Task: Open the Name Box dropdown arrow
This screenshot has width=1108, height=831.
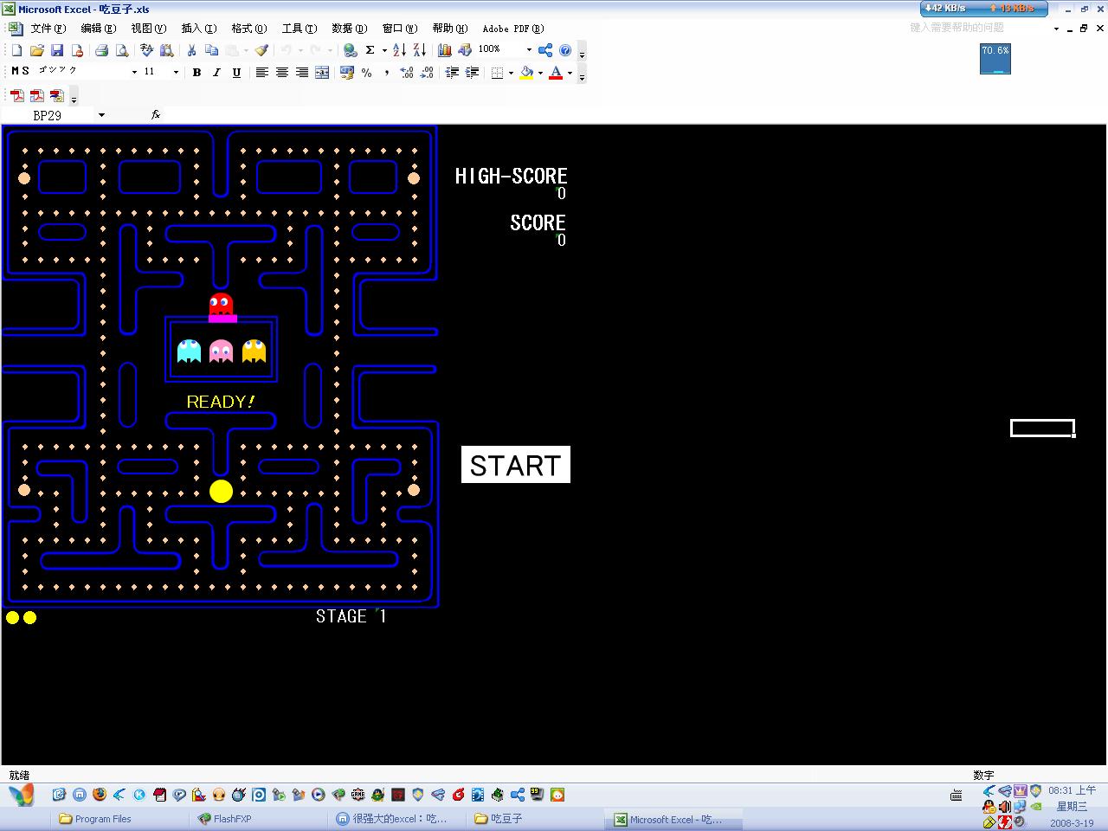Action: [x=101, y=115]
